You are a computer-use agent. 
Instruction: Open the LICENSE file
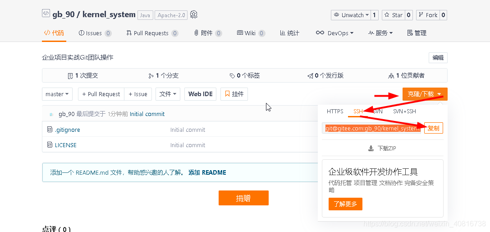[66, 145]
